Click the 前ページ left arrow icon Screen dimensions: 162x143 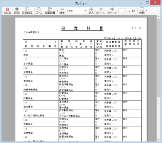click(x=101, y=9)
